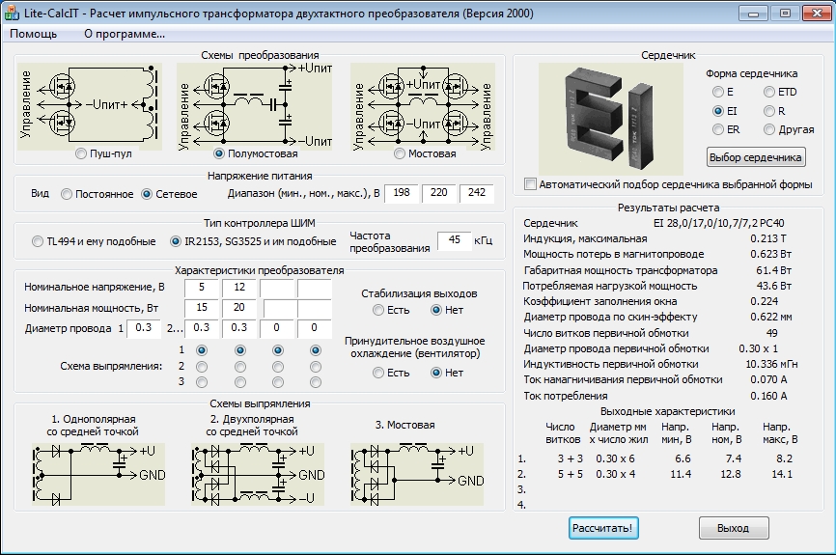Open the Помощь menu
The width and height of the screenshot is (836, 555).
[x=33, y=34]
